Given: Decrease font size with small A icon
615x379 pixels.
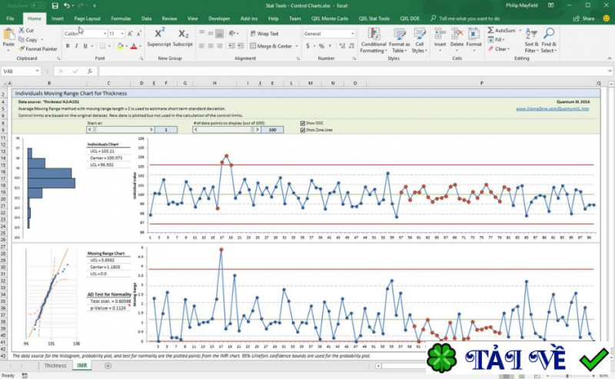Looking at the screenshot, I should 139,34.
